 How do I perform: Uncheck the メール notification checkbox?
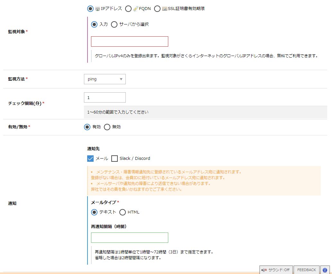point(90,159)
